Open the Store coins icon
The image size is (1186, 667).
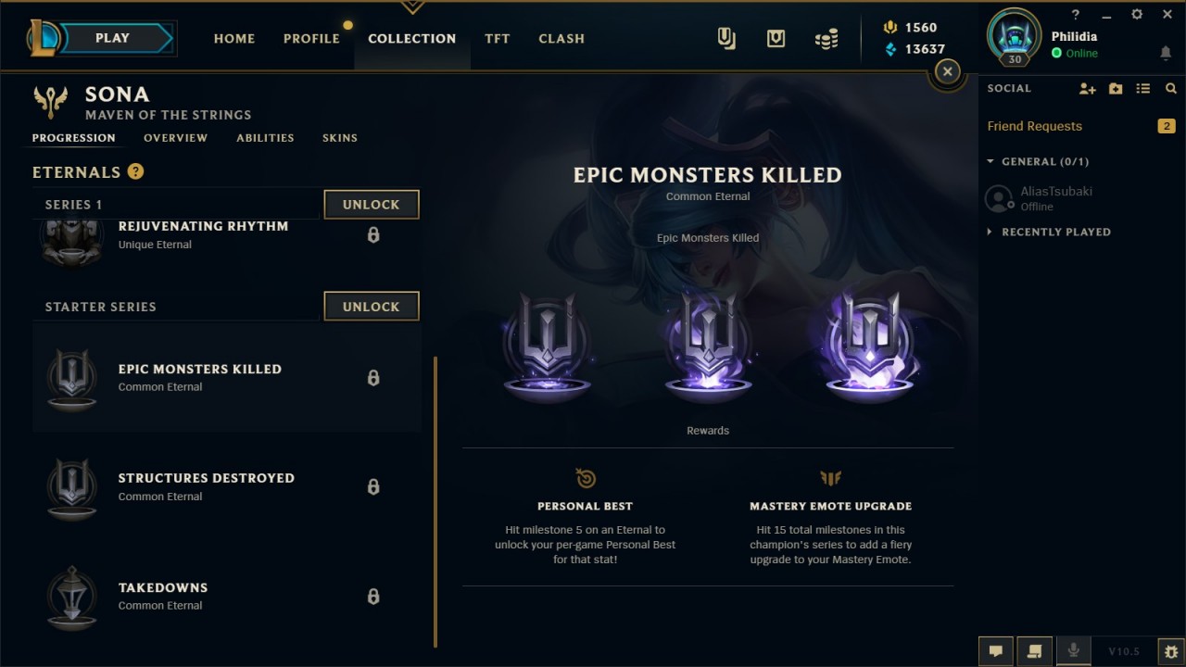[826, 38]
